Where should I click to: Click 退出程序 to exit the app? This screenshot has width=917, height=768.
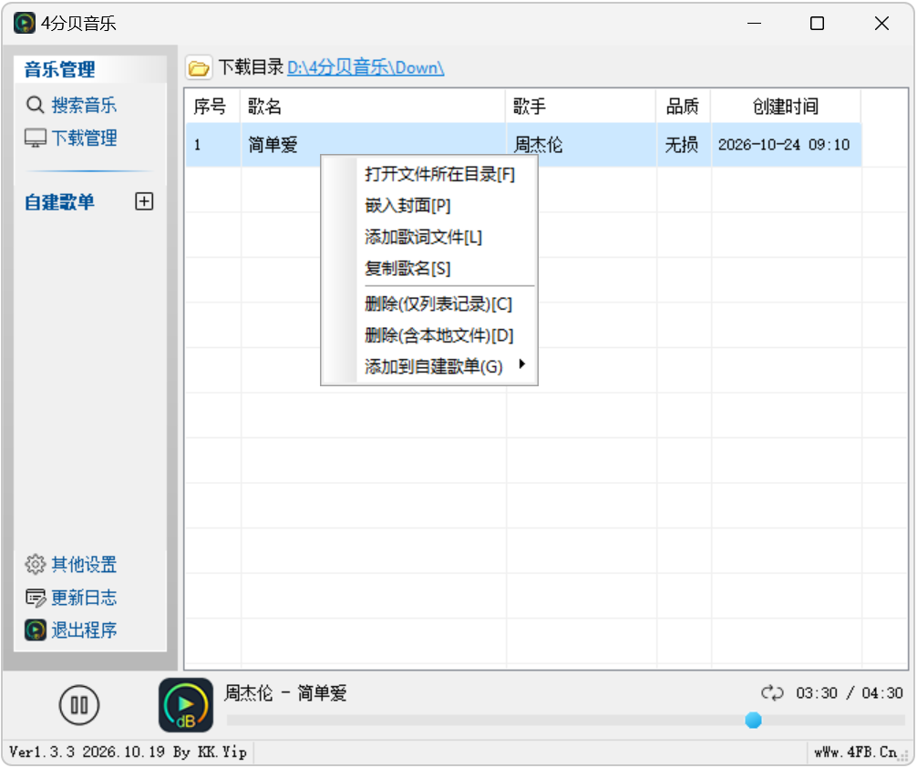84,630
